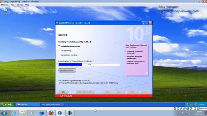
Task: Click the host volume speaker icon
Action: coord(190,113)
